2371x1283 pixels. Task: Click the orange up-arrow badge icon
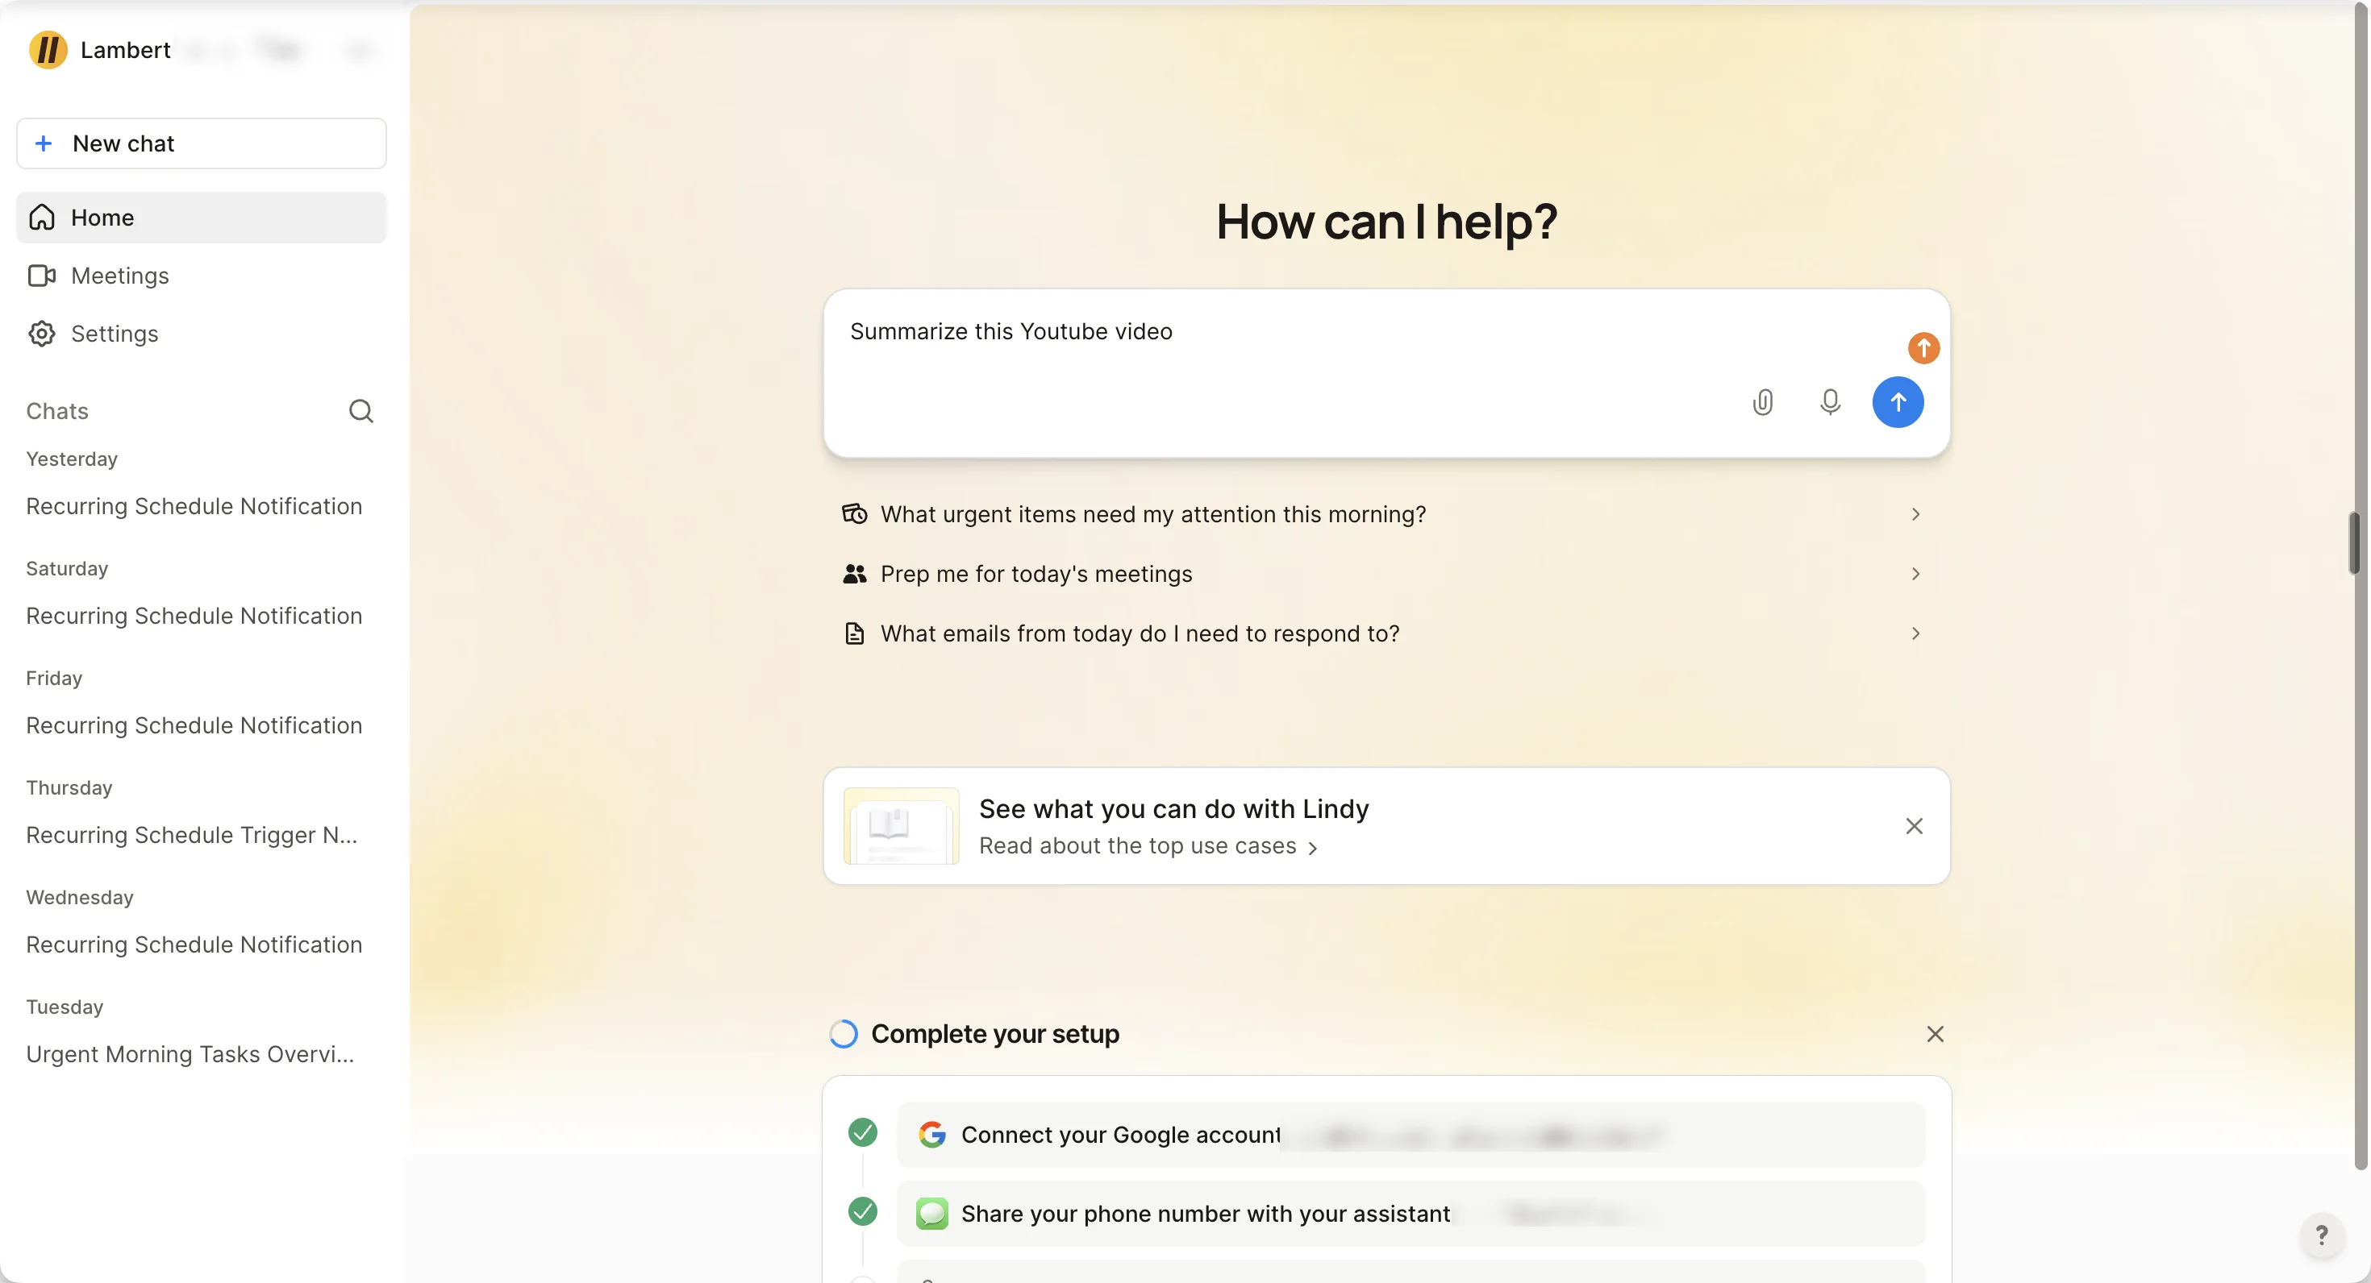[1923, 349]
